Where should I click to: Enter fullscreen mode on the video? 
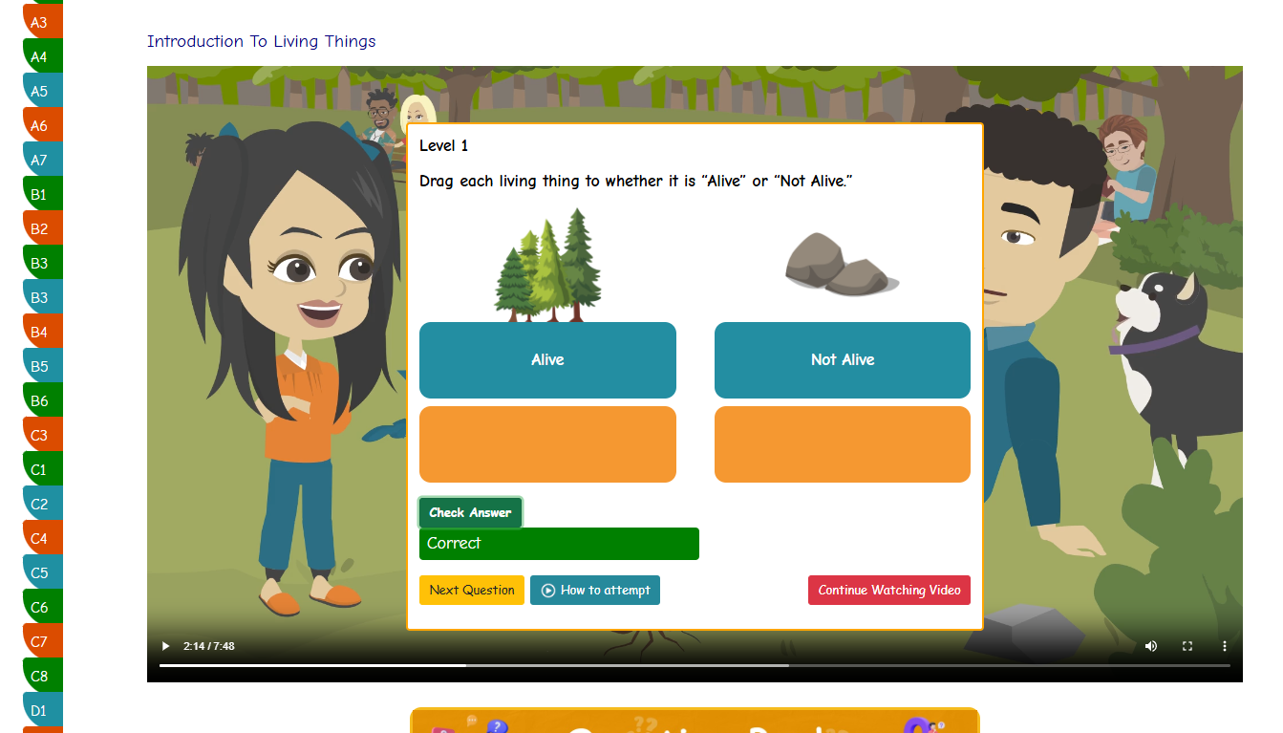pos(1187,646)
